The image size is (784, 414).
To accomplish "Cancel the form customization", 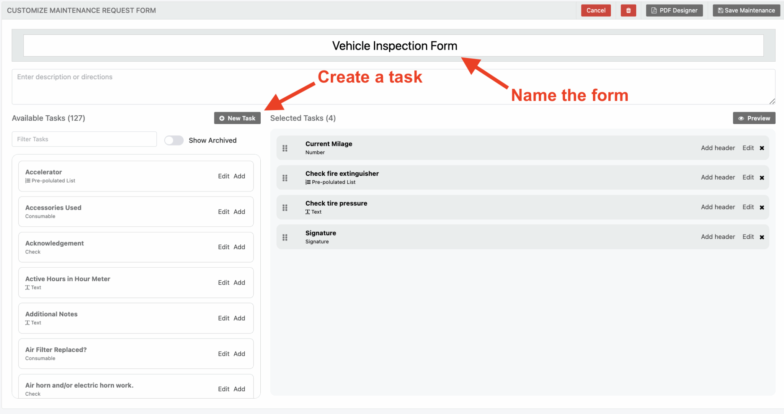I will point(596,10).
